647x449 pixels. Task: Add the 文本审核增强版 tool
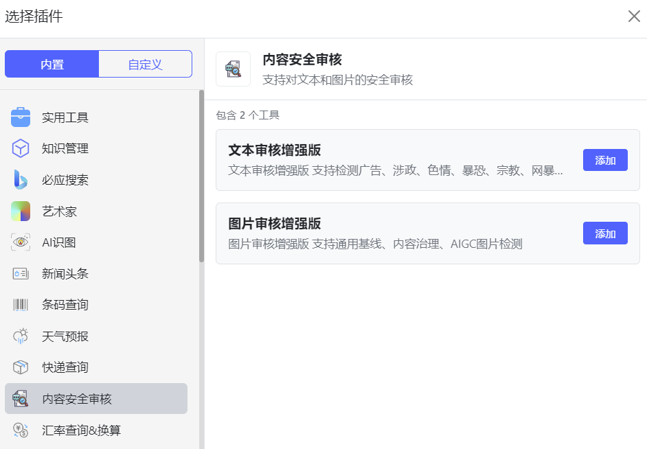(604, 161)
